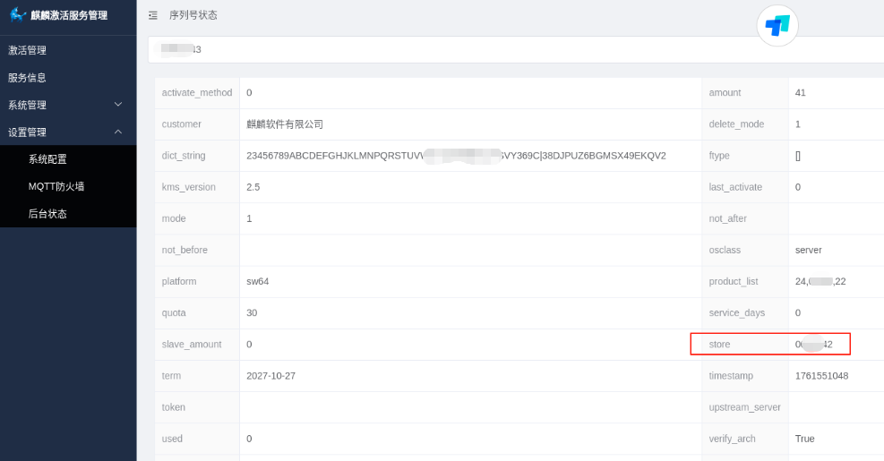Open the 激活管理 menu
The image size is (884, 461).
[28, 50]
